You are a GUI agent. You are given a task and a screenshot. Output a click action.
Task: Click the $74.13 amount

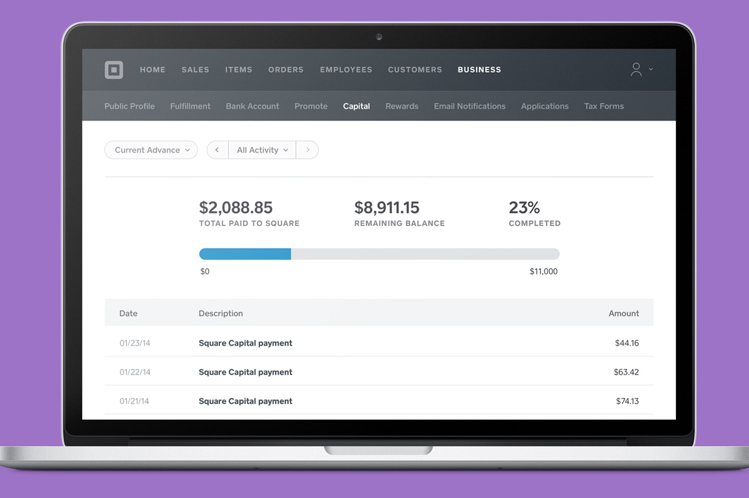(x=627, y=401)
